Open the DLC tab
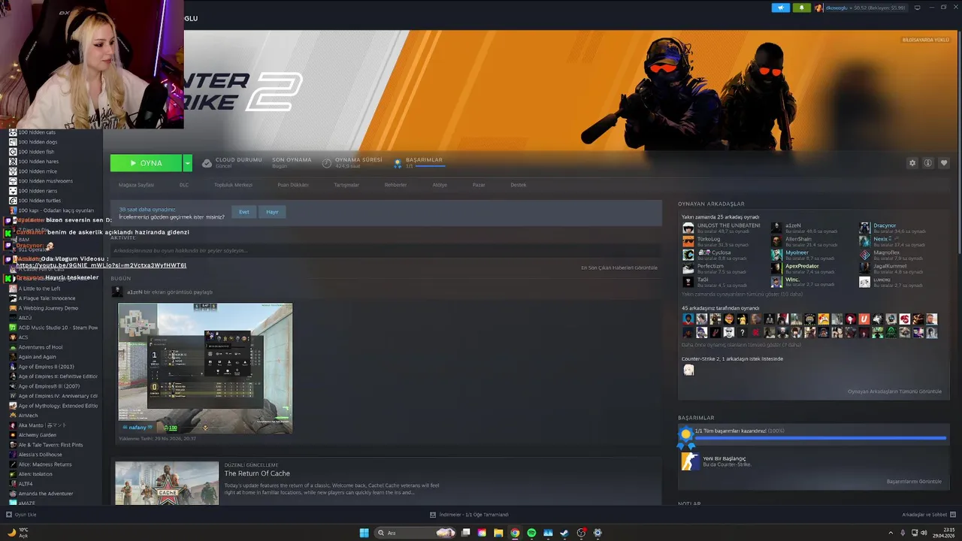Image resolution: width=962 pixels, height=541 pixels. pyautogui.click(x=184, y=185)
